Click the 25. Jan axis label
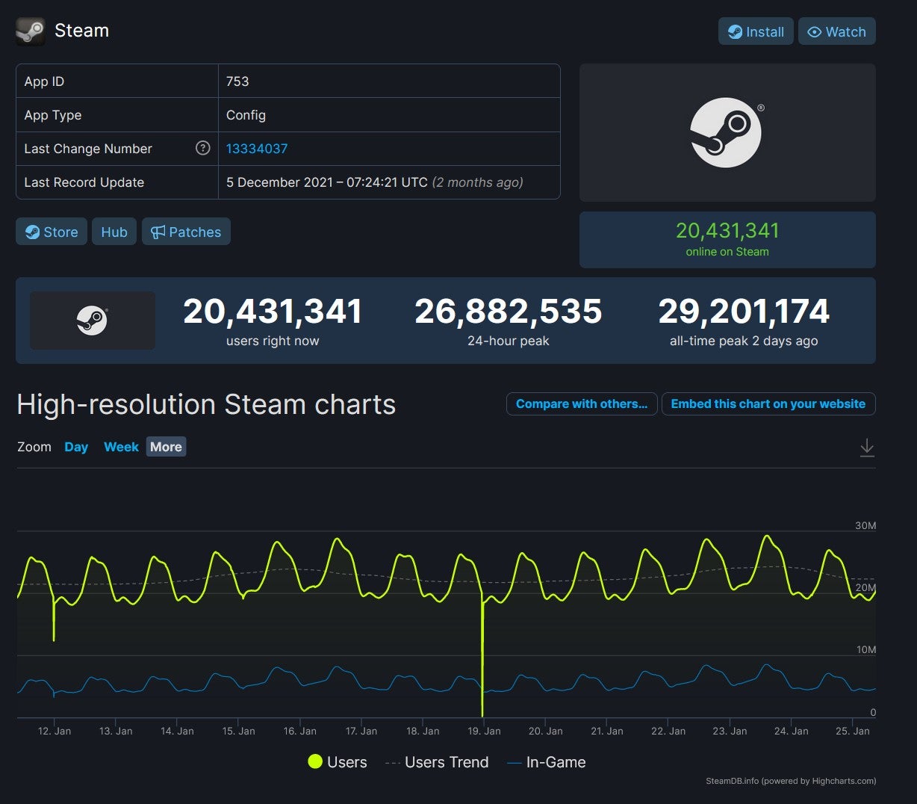This screenshot has width=917, height=804. [853, 731]
